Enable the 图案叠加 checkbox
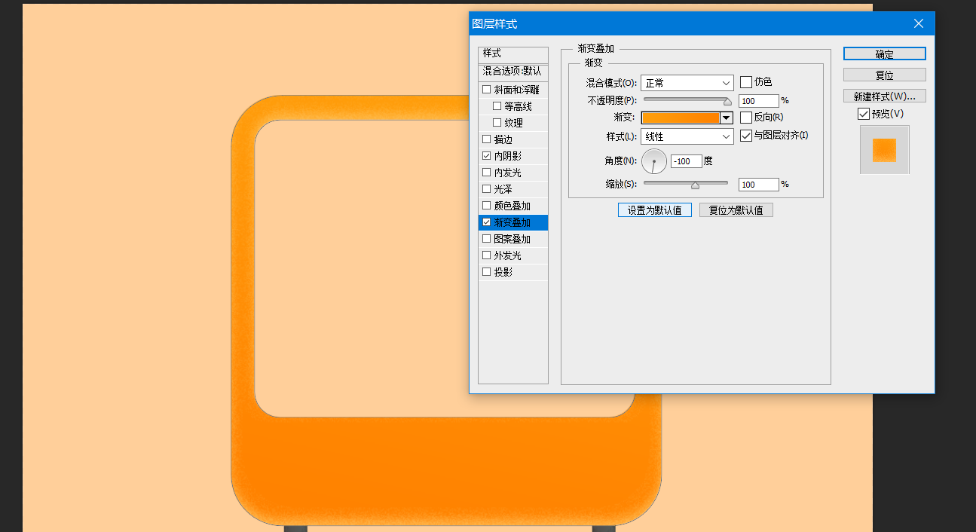Image resolution: width=976 pixels, height=532 pixels. point(486,239)
